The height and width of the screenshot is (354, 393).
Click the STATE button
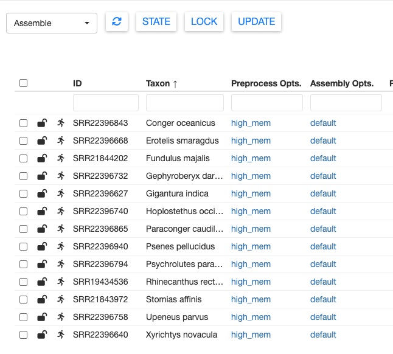[156, 21]
